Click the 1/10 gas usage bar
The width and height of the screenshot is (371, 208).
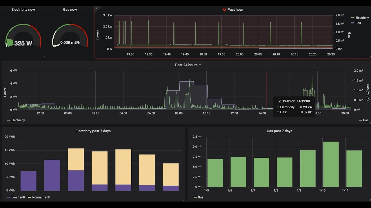tap(331, 164)
